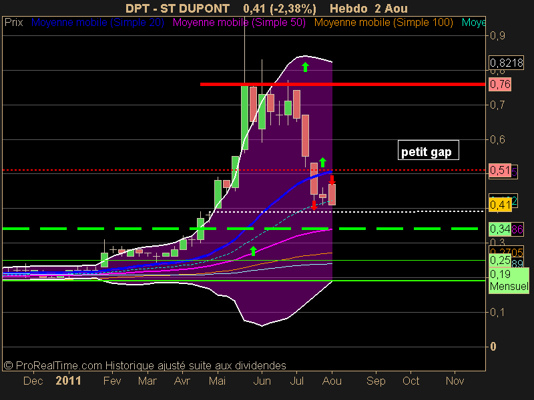Click the 0,6 axis value

(x=497, y=139)
